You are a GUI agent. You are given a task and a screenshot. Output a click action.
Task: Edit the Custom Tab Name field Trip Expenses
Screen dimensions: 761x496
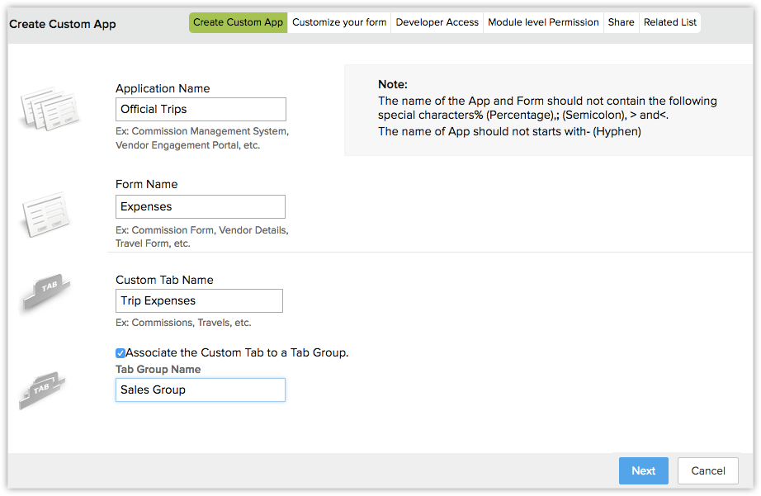(x=199, y=300)
